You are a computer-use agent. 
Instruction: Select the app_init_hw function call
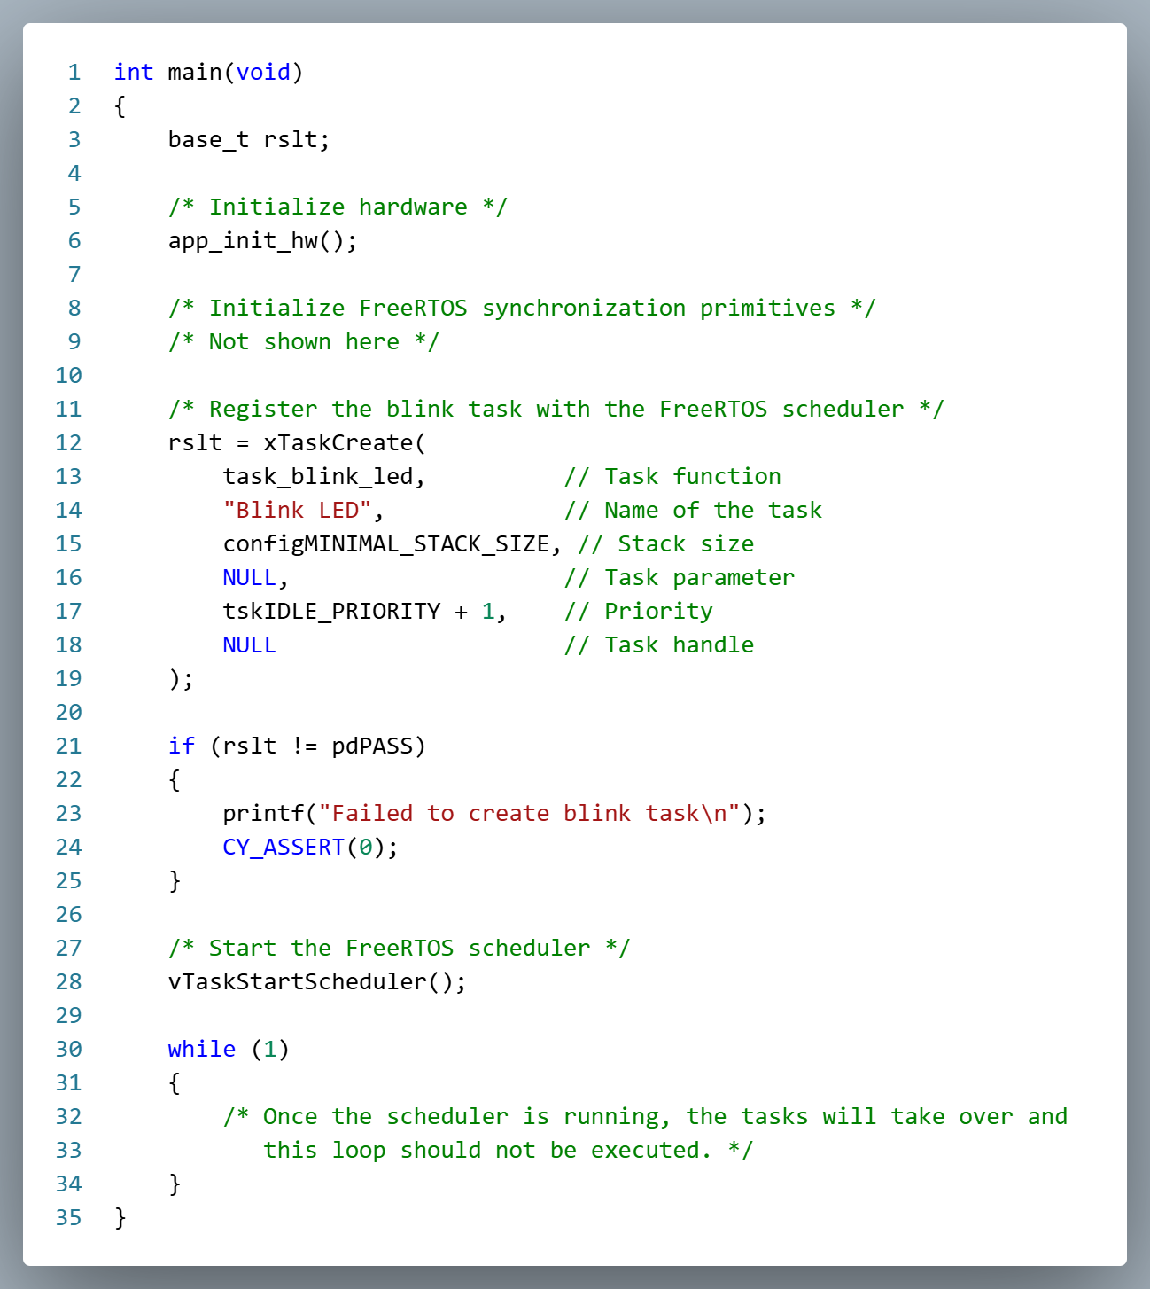pos(249,240)
